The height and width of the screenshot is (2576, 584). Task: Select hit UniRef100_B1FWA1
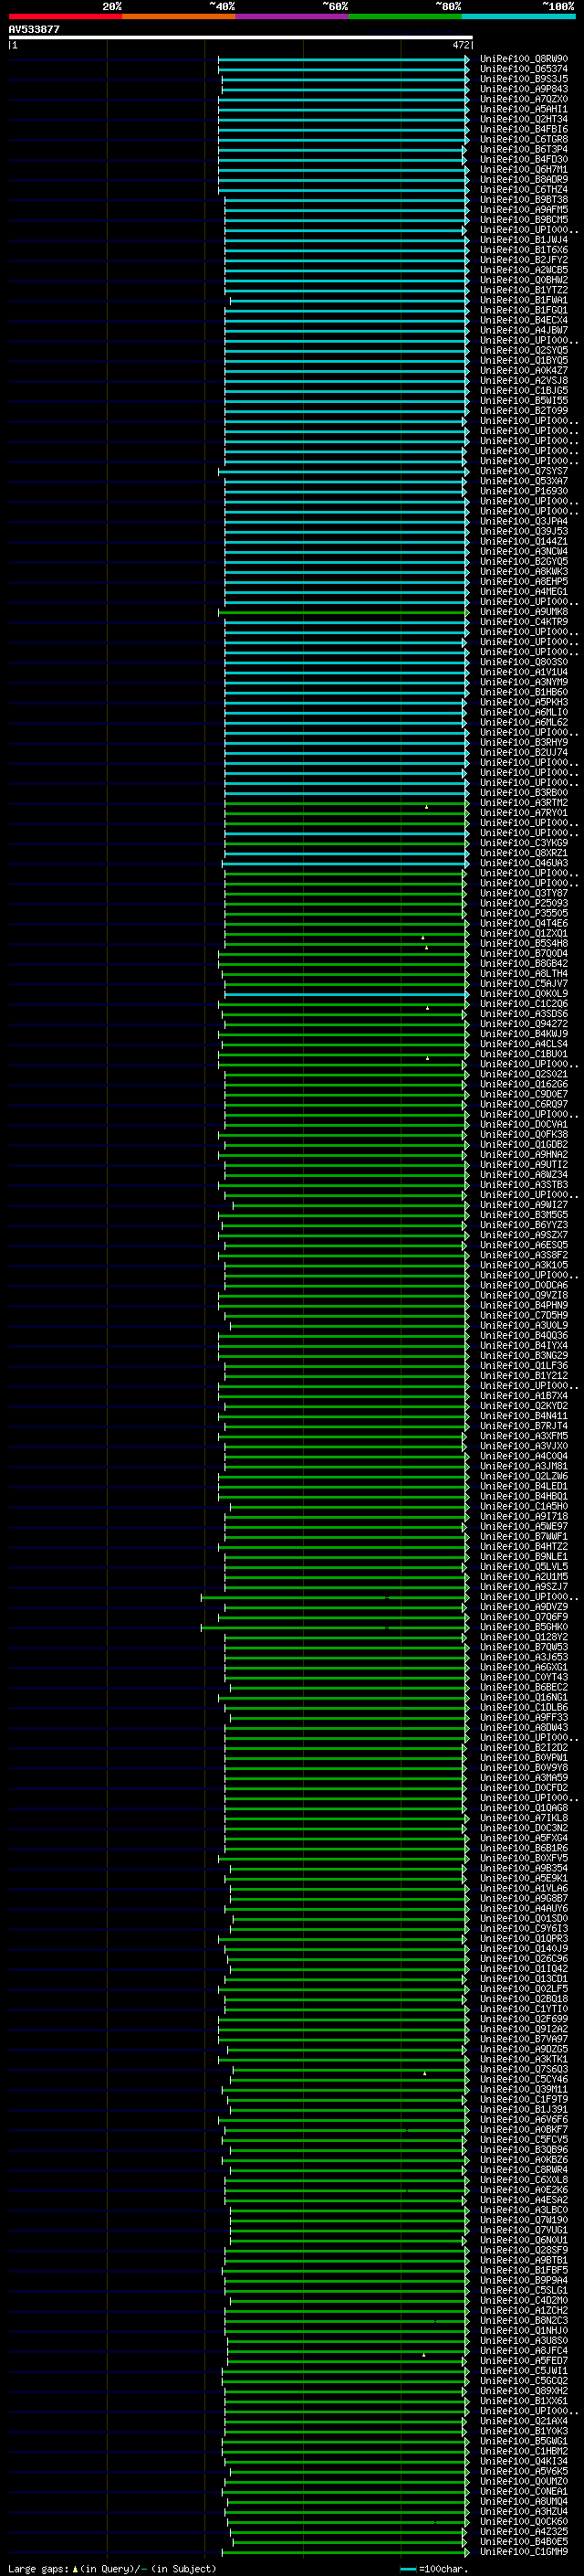[523, 300]
